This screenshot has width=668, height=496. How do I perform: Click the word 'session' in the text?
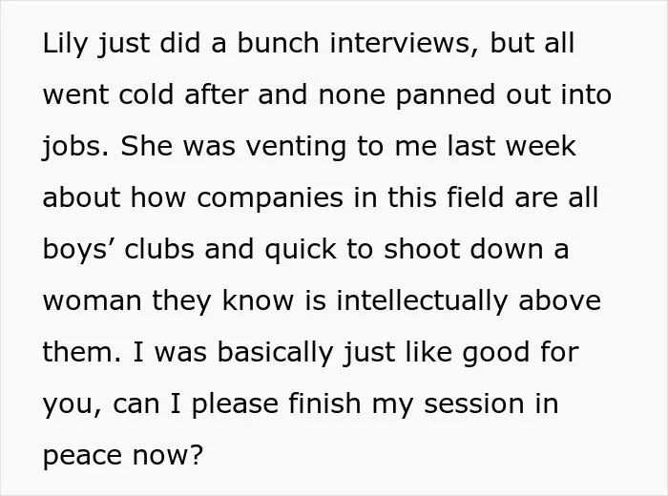click(474, 403)
